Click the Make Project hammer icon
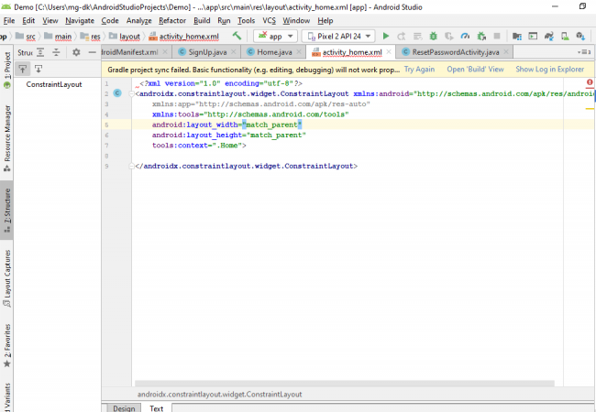The height and width of the screenshot is (412, 596). point(237,37)
